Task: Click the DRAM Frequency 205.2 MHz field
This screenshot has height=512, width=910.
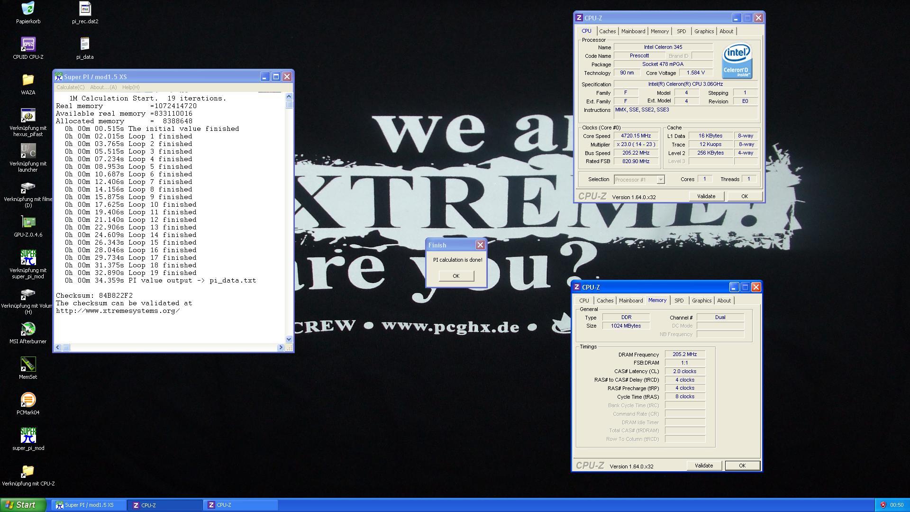Action: point(685,355)
